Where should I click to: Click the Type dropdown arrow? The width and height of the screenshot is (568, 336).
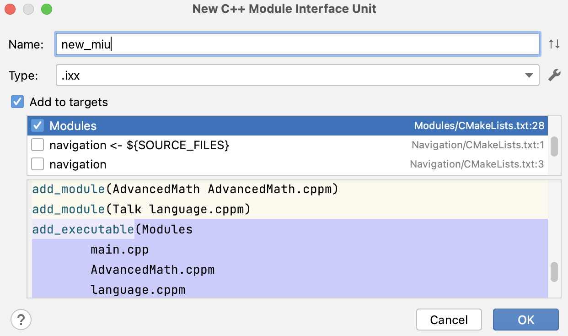529,76
